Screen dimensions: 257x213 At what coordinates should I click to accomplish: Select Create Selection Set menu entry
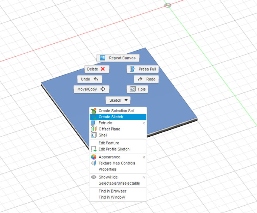coord(118,111)
